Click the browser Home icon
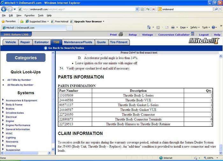The width and height of the screenshot is (223, 161). coord(149,28)
